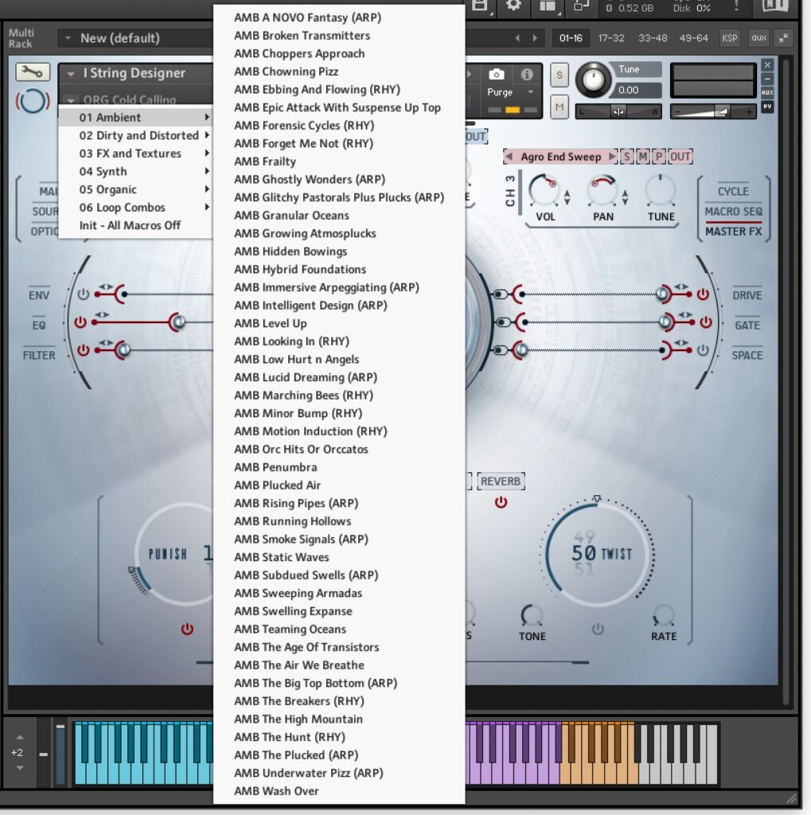Click the PV button on instrument header

click(x=767, y=106)
